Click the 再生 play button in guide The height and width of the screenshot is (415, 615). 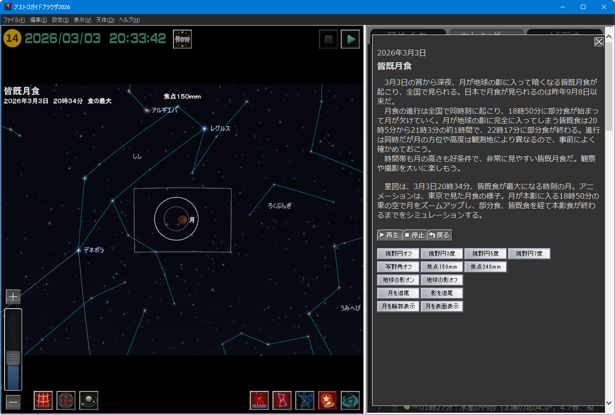[x=389, y=235]
